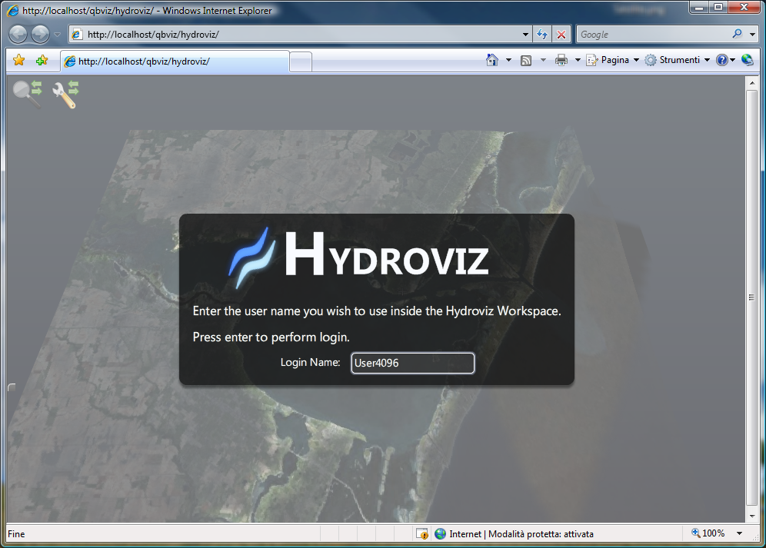The height and width of the screenshot is (548, 766).
Task: Click the RSS feeds icon
Action: pyautogui.click(x=526, y=60)
